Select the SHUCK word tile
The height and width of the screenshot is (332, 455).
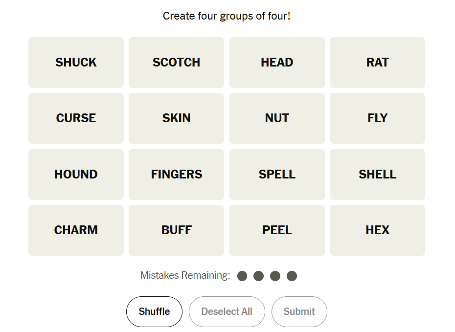click(76, 63)
